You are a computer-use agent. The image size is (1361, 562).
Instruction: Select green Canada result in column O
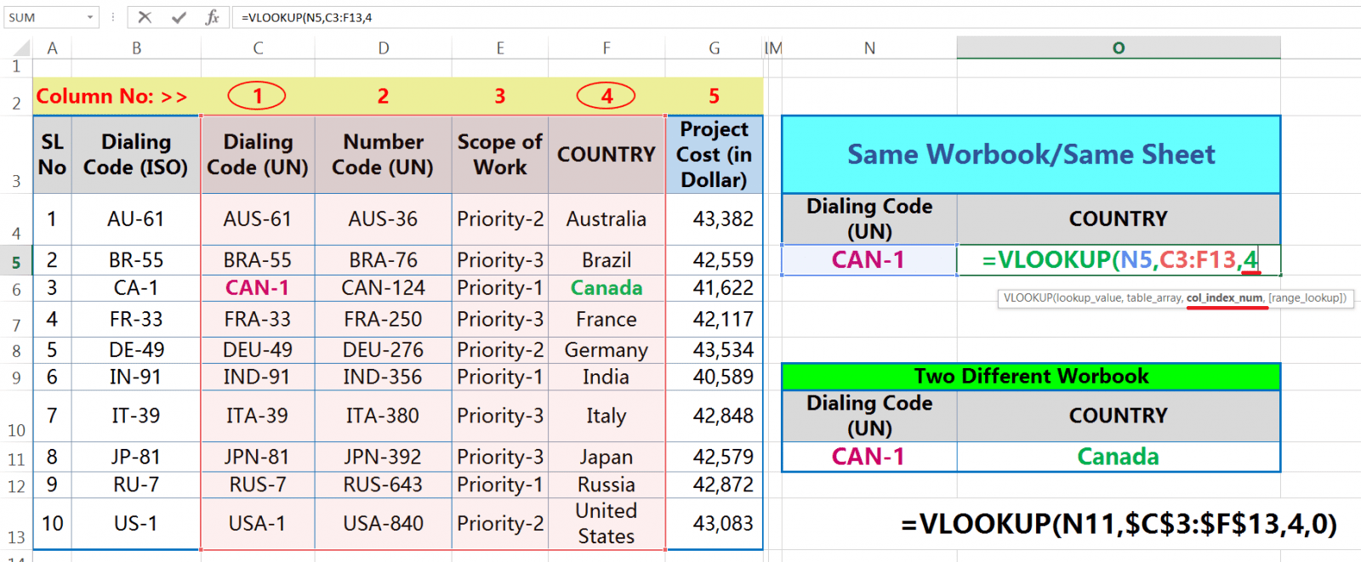[x=1119, y=457]
